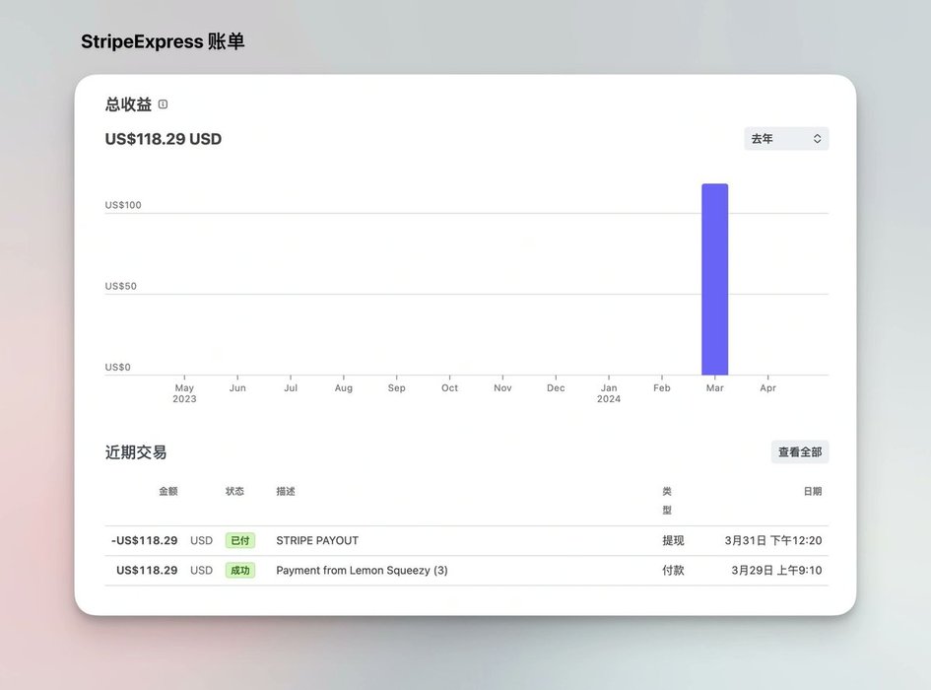Click the 查看全部 button
Image resolution: width=931 pixels, height=690 pixels.
point(799,452)
